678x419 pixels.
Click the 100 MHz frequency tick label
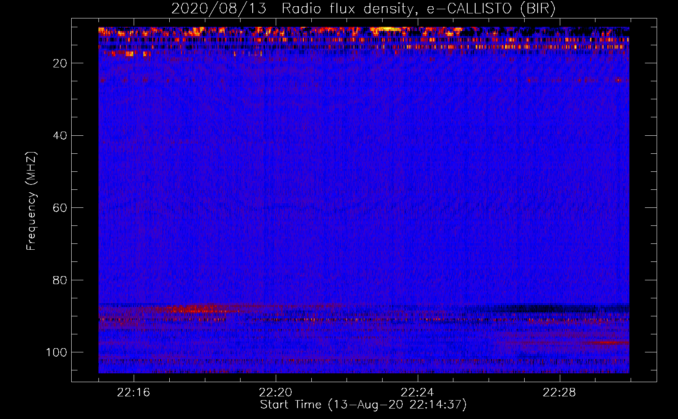[x=57, y=352]
